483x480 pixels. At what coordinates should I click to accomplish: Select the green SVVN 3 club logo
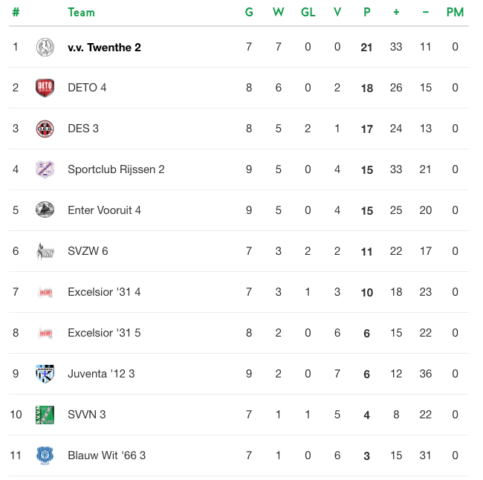coord(45,415)
